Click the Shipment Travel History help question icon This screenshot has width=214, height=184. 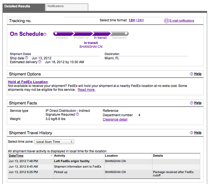pos(191,133)
